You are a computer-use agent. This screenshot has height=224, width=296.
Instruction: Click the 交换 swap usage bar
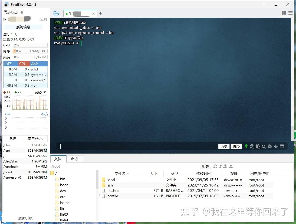coord(30,57)
